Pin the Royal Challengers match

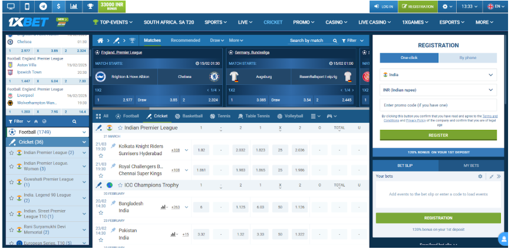[x=113, y=166]
